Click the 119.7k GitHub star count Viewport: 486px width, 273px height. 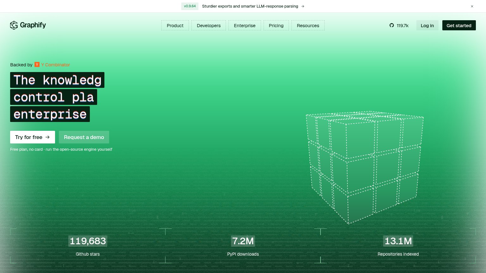tap(403, 26)
